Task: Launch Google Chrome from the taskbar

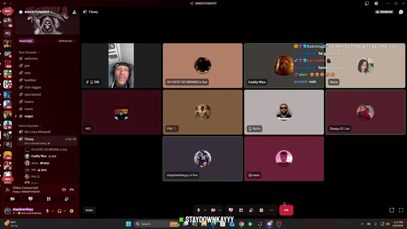Action: (241, 224)
